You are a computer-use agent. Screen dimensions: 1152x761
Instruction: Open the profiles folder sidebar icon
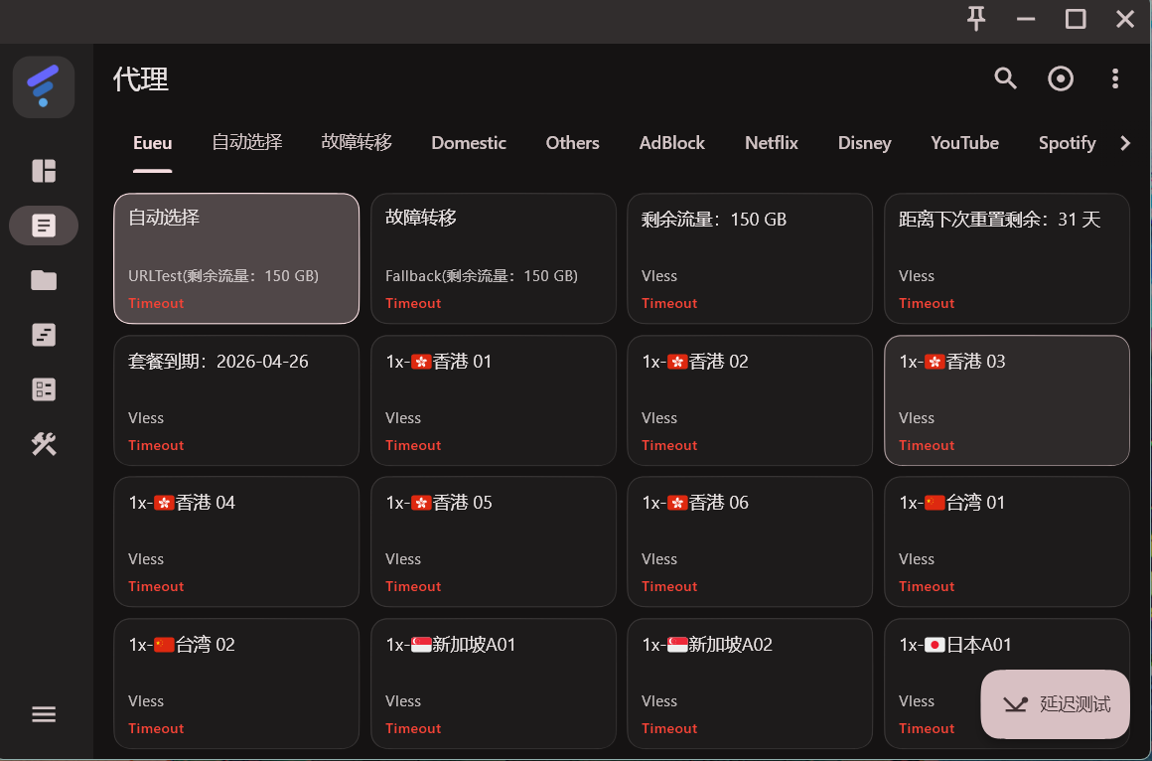click(x=44, y=280)
